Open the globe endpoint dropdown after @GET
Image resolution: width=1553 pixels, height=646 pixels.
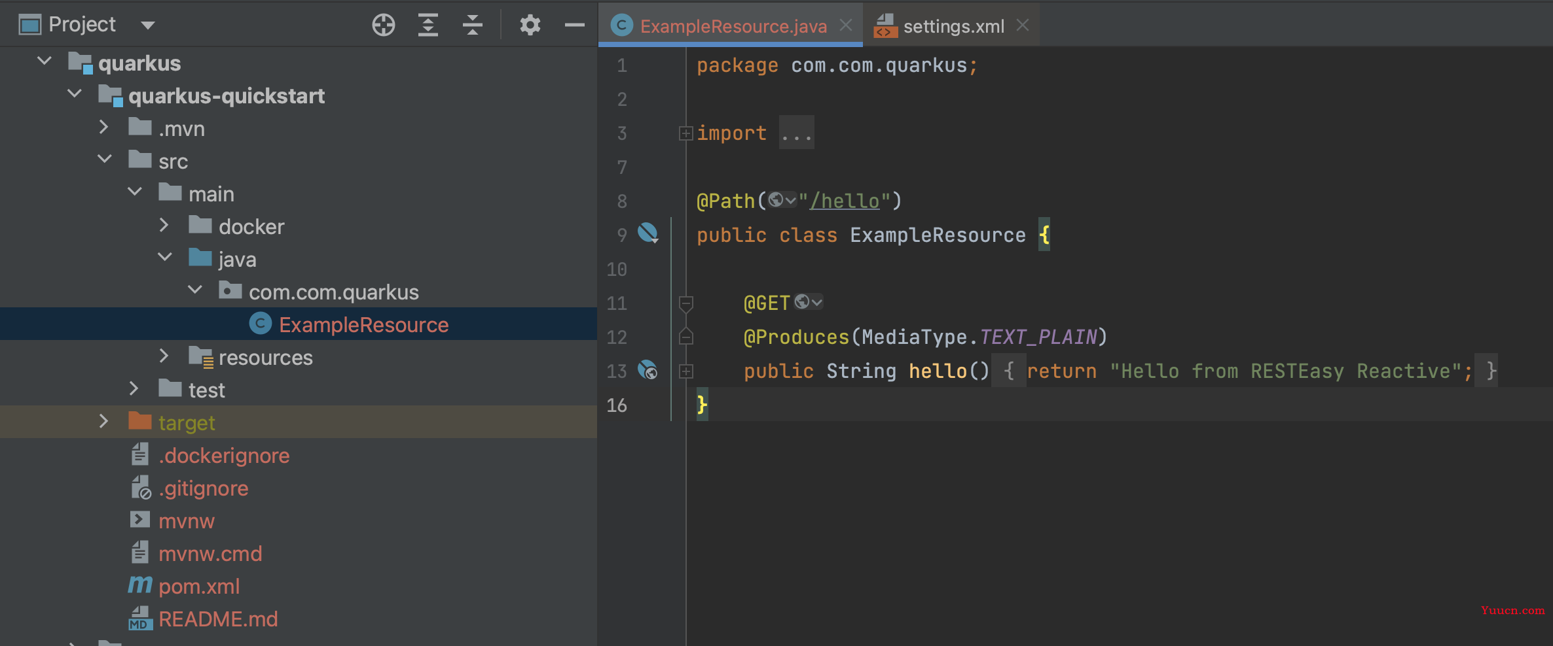(x=808, y=302)
